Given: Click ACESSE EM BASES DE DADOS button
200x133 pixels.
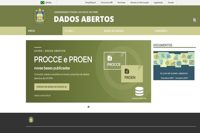Looking at the screenshot, I should (x=51, y=87).
